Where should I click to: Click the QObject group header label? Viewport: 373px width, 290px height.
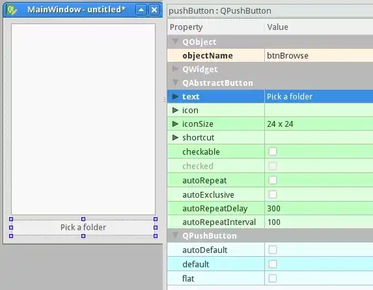pos(199,42)
